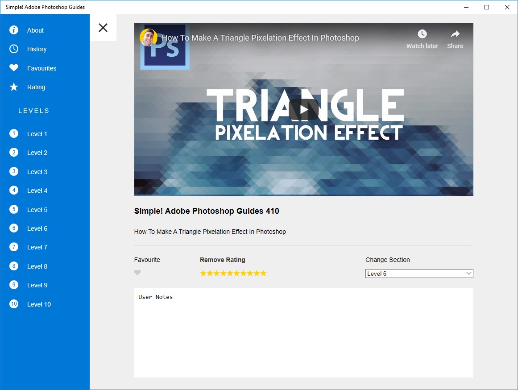Screen dimensions: 518x390
Task: Click the Share arrow icon on video
Action: pos(455,34)
